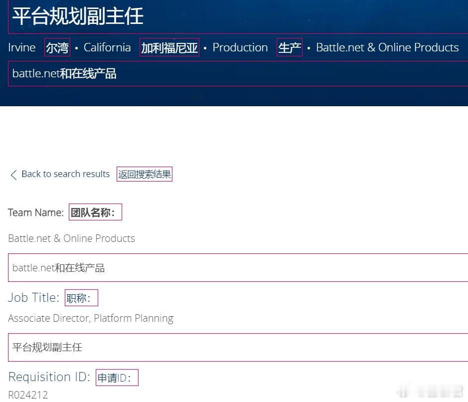
Task: Click Associate Director, Platform Planning text
Action: [x=91, y=318]
